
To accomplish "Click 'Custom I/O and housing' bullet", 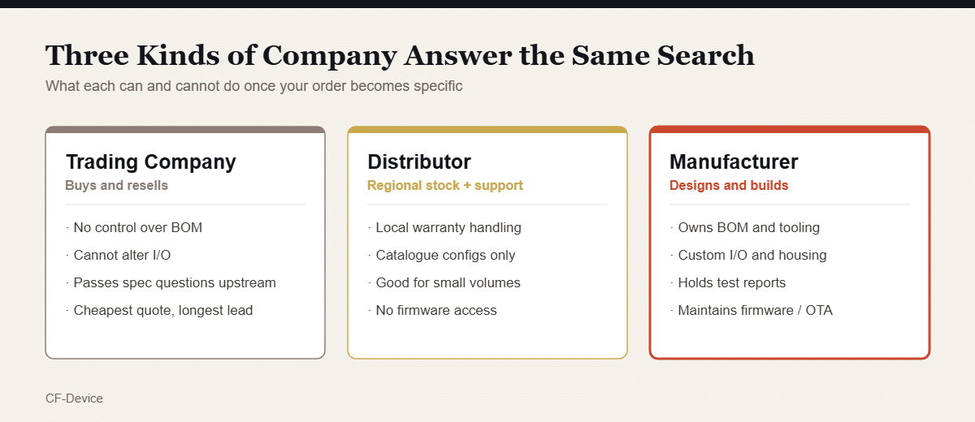I will 748,255.
